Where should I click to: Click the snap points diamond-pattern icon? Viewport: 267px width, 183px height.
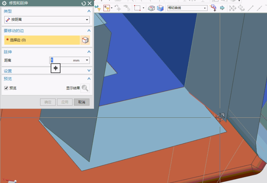tap(233, 8)
